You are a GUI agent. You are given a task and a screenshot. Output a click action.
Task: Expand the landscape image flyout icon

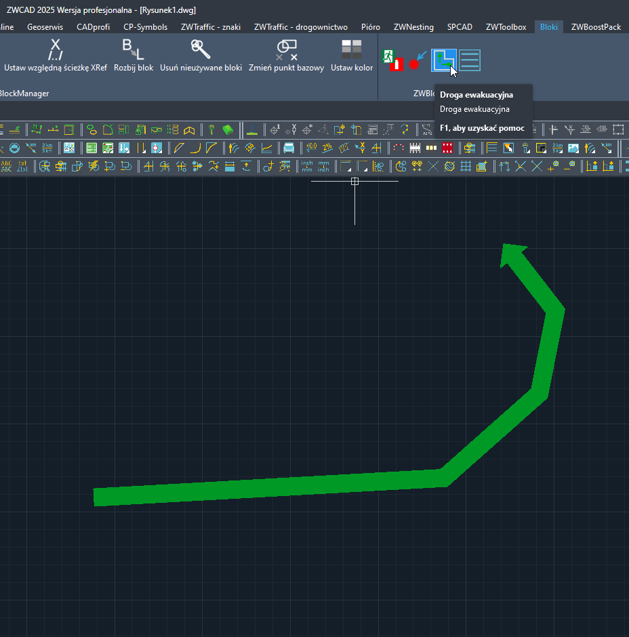pyautogui.click(x=573, y=148)
